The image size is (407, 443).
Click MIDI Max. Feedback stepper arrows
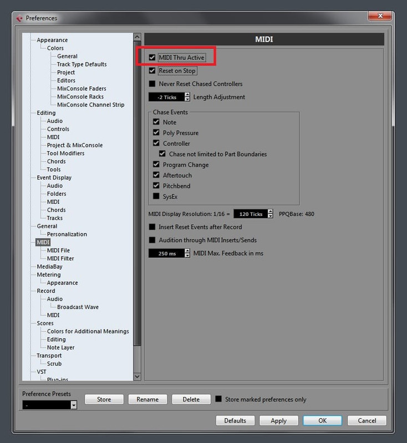187,253
